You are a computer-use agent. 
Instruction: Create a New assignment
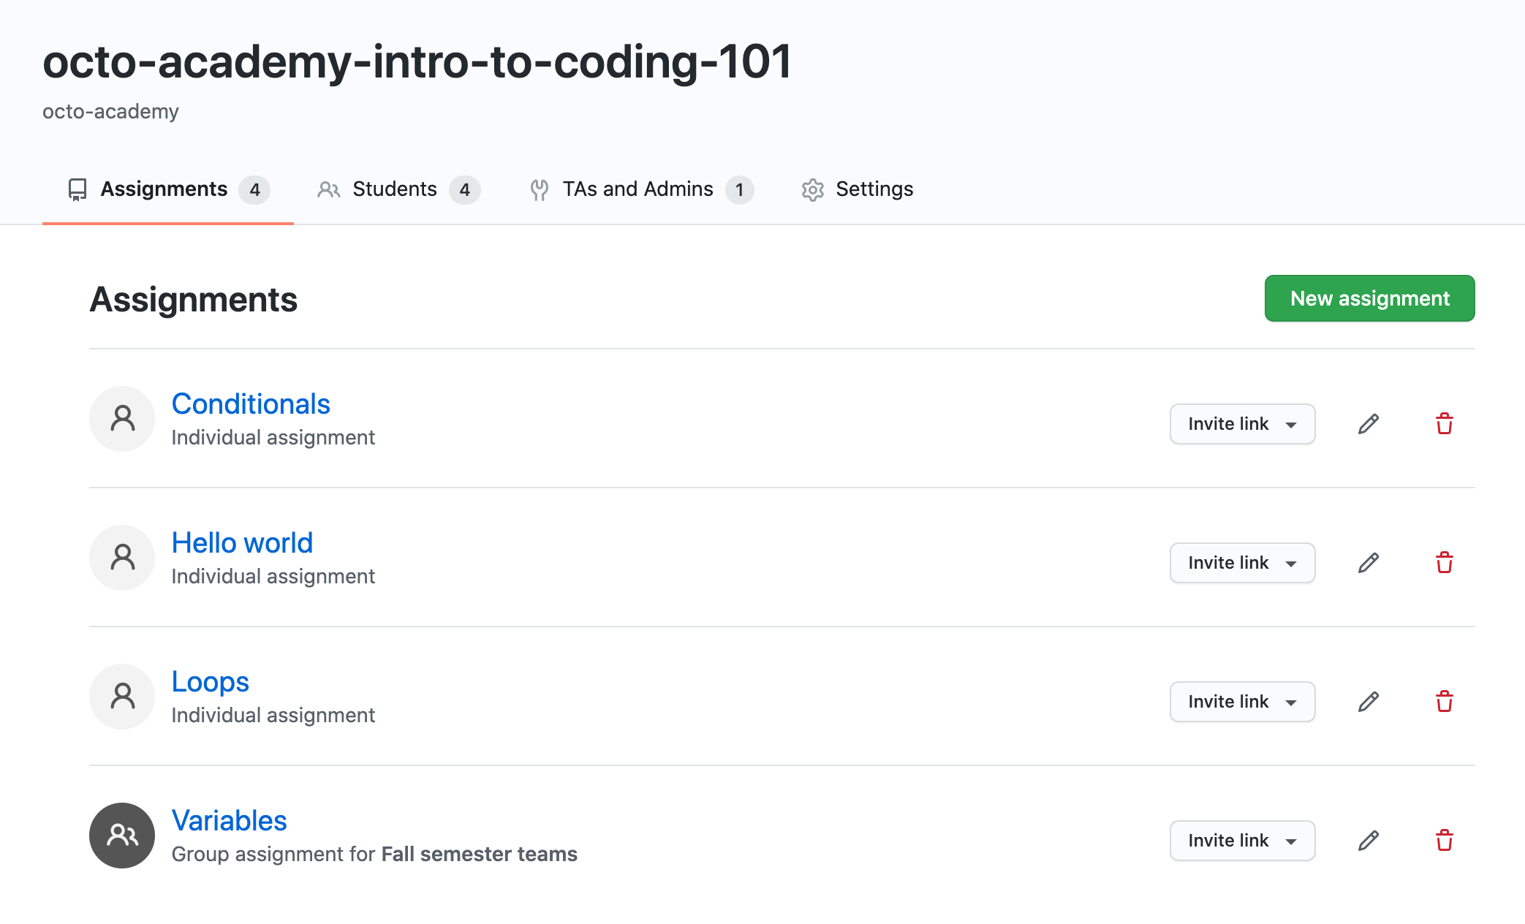1369,298
